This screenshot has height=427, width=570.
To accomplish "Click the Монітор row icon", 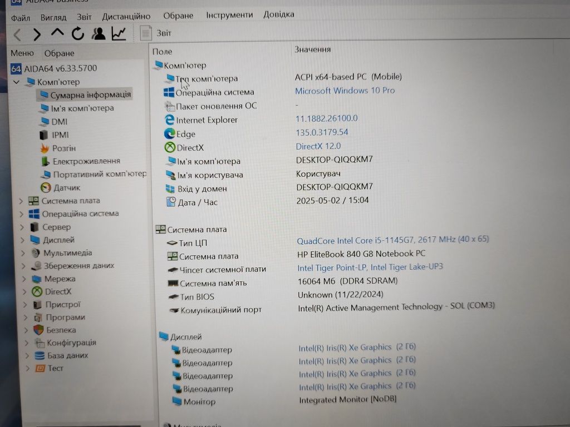I will pos(177,401).
